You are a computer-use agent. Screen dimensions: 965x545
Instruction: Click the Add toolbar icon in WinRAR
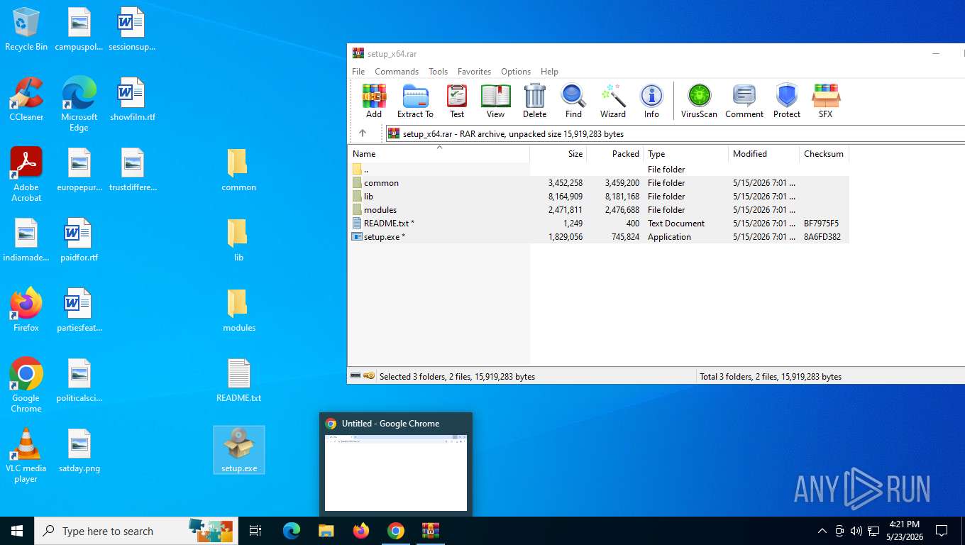click(x=374, y=101)
